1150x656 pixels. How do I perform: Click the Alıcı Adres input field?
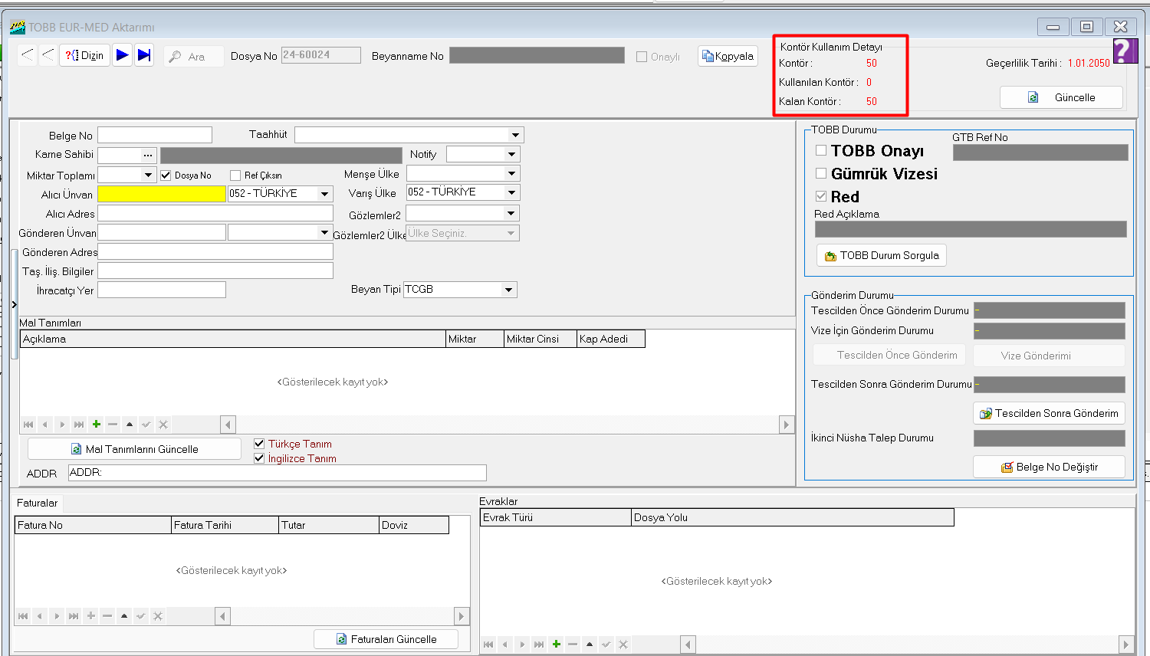pos(215,213)
